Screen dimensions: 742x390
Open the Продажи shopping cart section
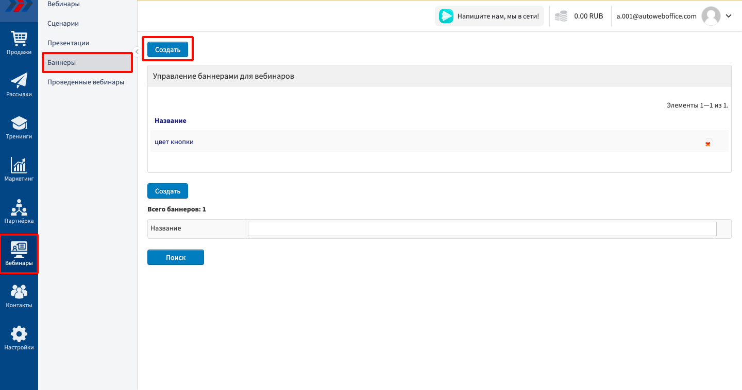click(x=19, y=43)
